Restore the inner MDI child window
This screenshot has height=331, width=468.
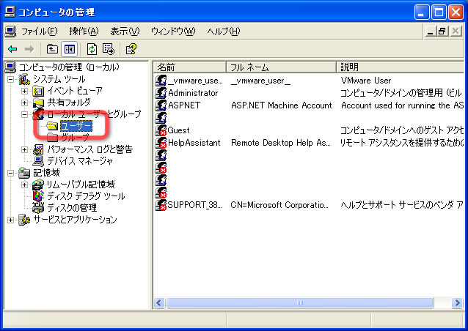[x=442, y=31]
